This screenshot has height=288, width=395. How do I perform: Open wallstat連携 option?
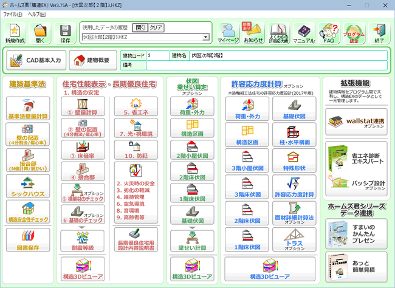356,122
